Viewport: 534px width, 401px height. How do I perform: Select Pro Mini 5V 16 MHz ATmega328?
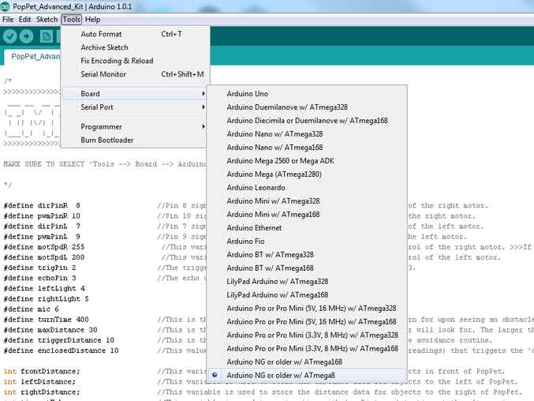click(307, 309)
